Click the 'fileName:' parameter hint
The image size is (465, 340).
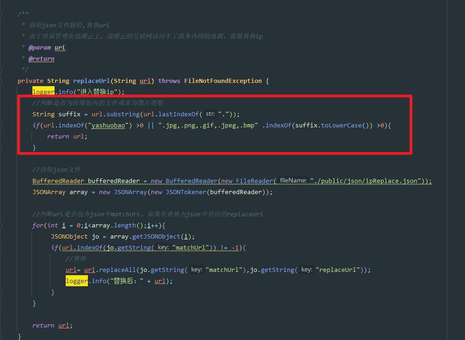[293, 181]
